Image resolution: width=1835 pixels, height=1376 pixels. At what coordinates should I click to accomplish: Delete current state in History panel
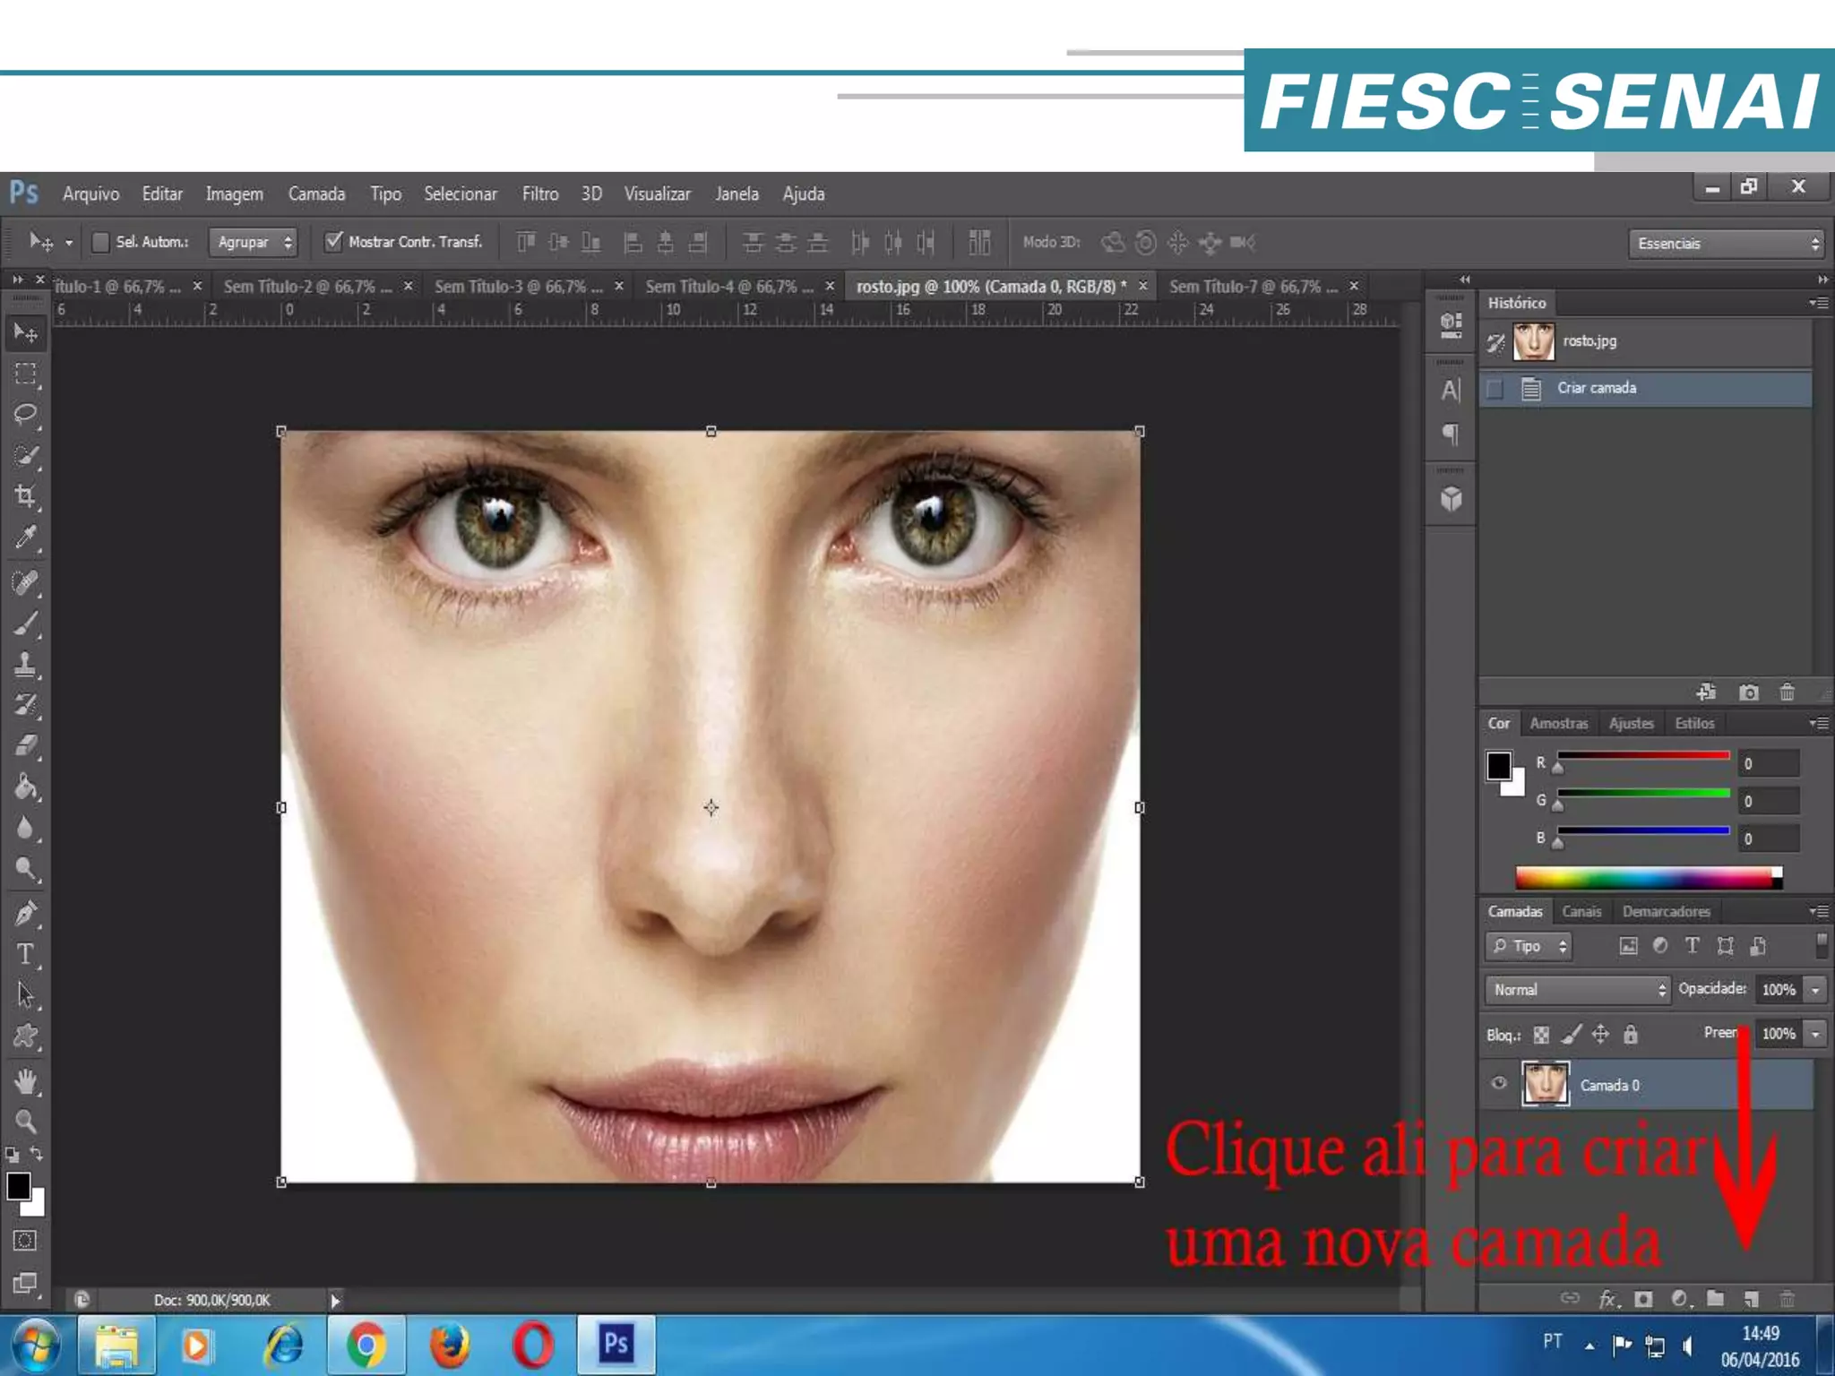pyautogui.click(x=1787, y=692)
